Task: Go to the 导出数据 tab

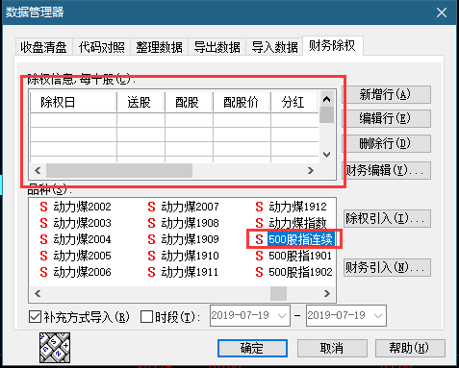Action: tap(217, 47)
